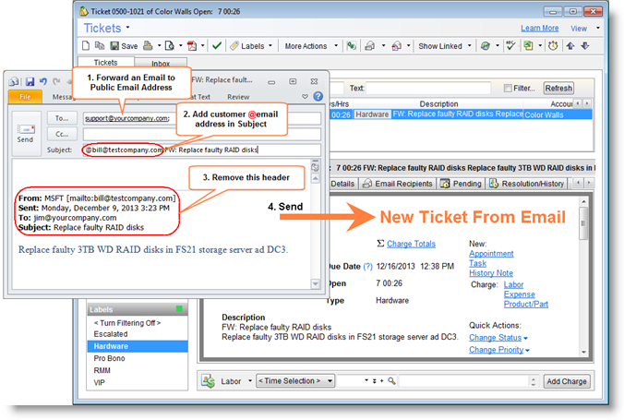Click the blue help icon in email ribbon
Image resolution: width=624 pixels, height=420 pixels.
click(317, 96)
